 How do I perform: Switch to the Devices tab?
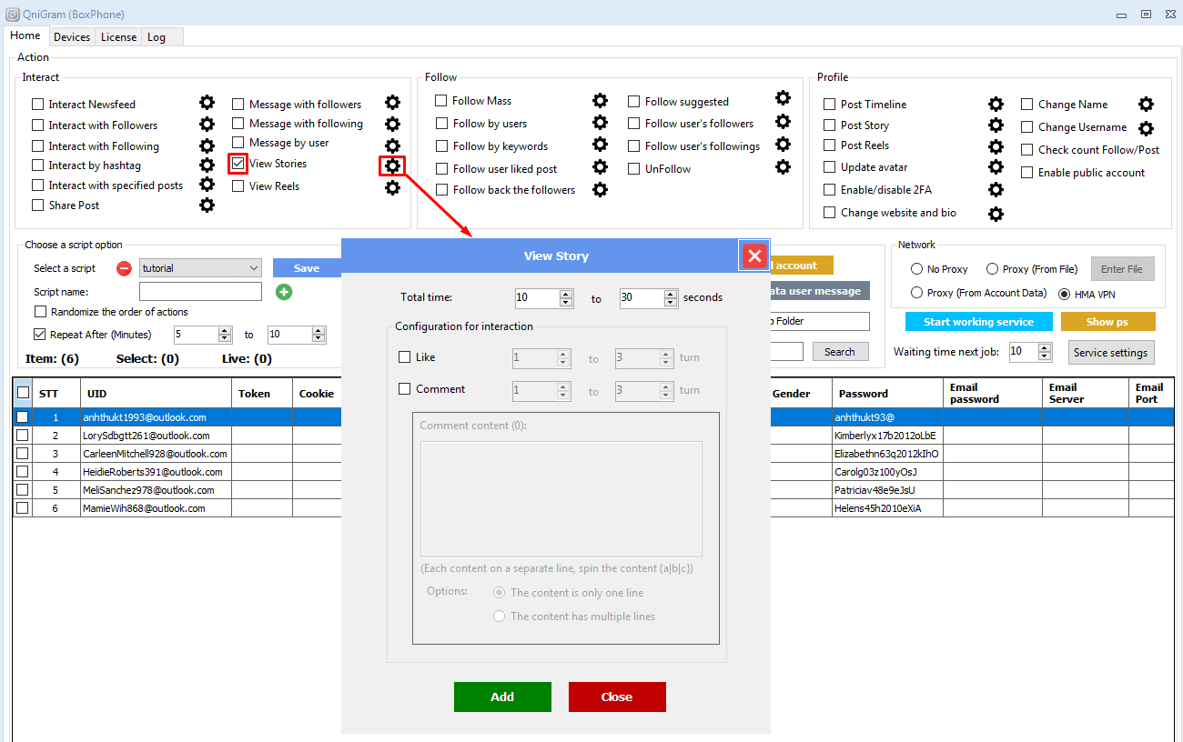pyautogui.click(x=72, y=37)
